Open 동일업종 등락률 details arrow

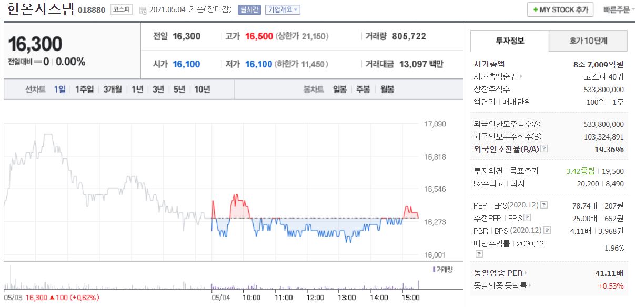529,286
